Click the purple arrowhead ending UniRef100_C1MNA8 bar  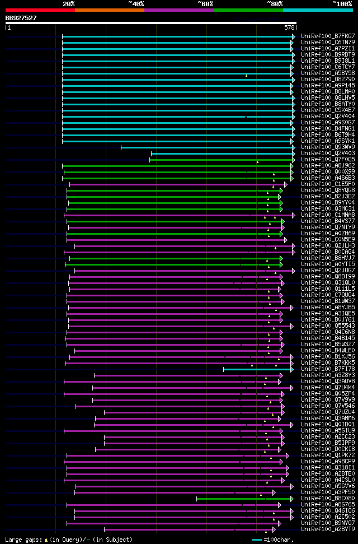point(294,216)
